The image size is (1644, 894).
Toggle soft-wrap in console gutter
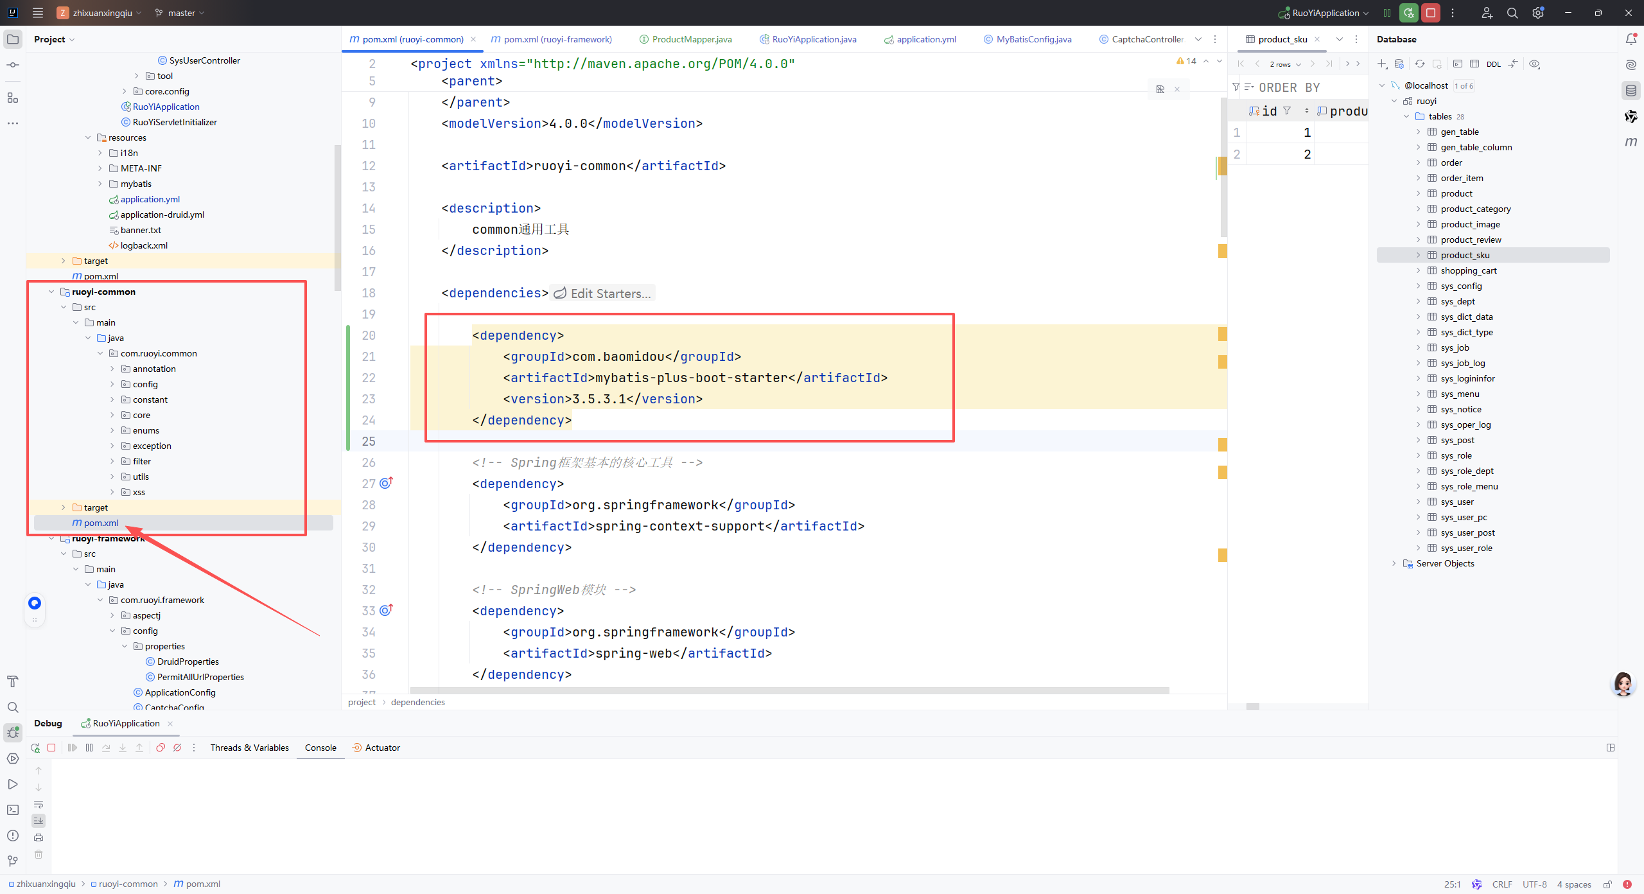click(x=39, y=805)
